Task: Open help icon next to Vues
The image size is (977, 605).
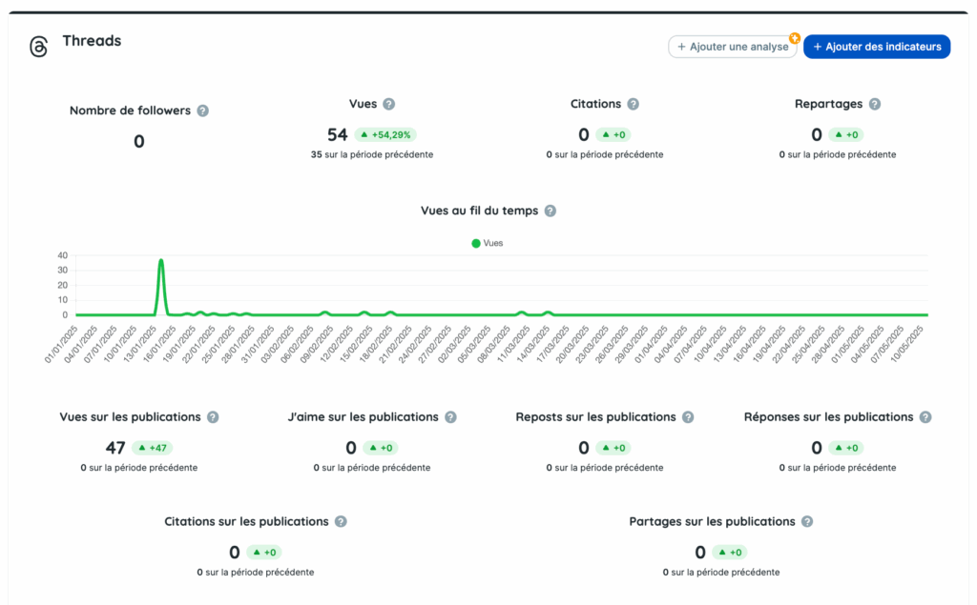Action: (x=388, y=104)
